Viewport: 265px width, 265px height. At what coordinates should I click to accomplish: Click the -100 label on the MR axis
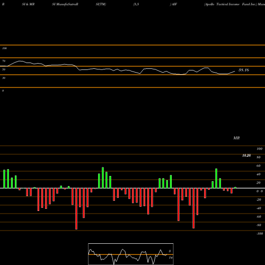pyautogui.click(x=260, y=234)
